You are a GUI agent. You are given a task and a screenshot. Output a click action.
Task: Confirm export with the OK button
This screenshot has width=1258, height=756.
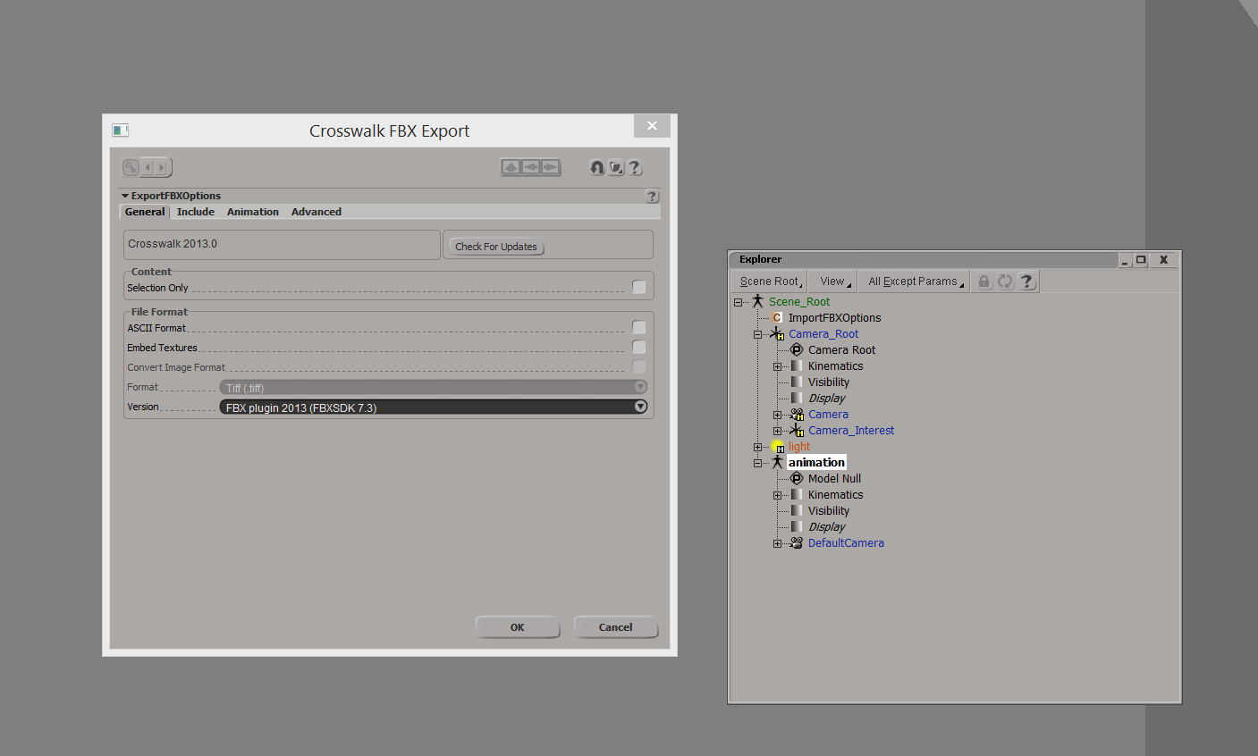tap(518, 627)
